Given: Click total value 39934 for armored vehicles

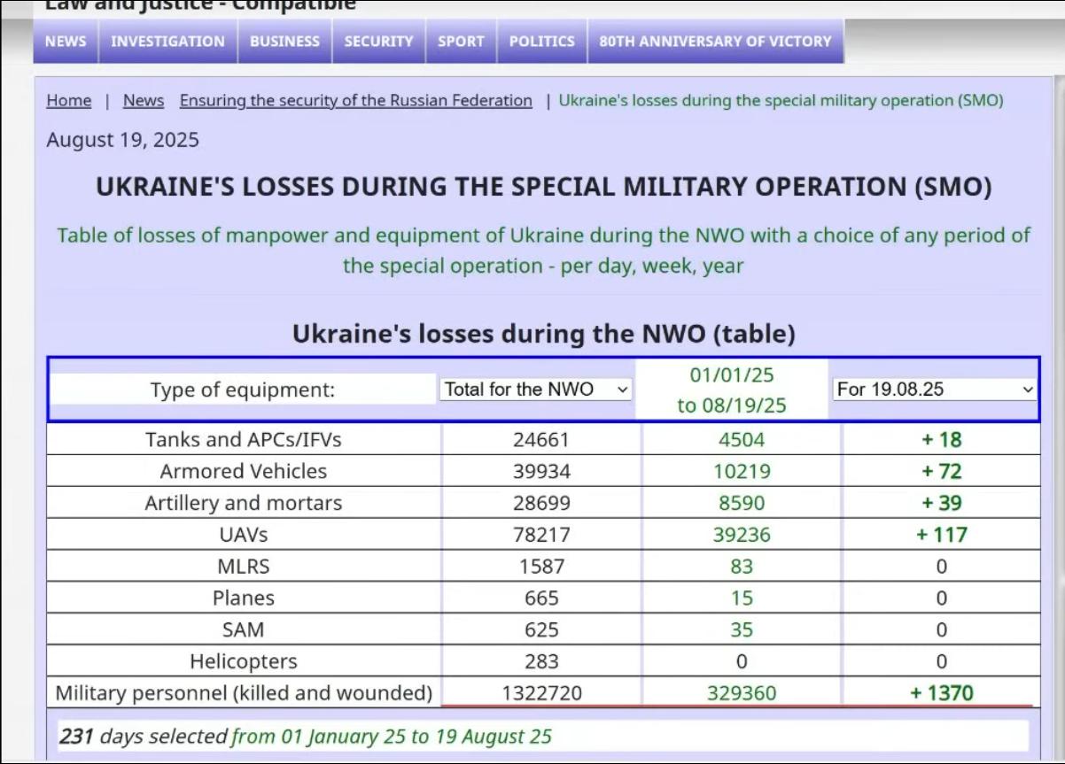Looking at the screenshot, I should 541,471.
